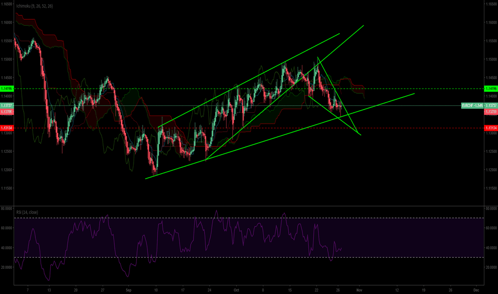Select the RSI (14, close) indicator label

click(27, 212)
